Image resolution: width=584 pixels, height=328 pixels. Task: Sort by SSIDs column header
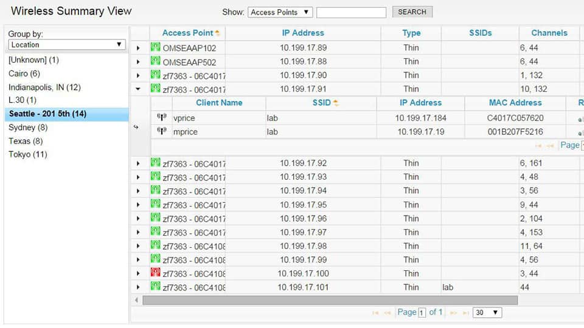(480, 33)
